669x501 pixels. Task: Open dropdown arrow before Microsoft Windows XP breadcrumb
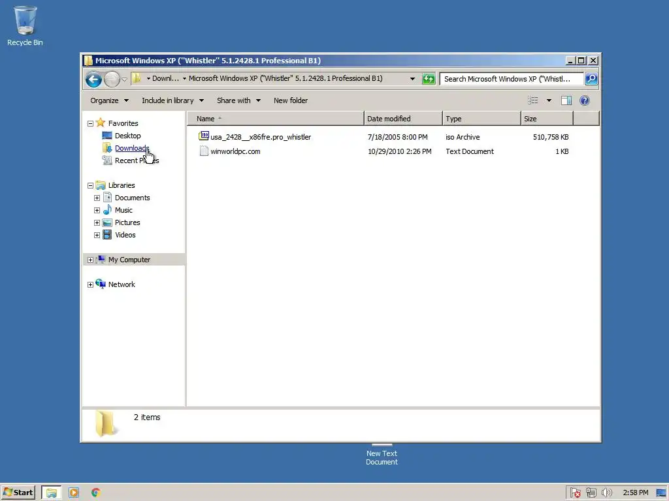184,78
